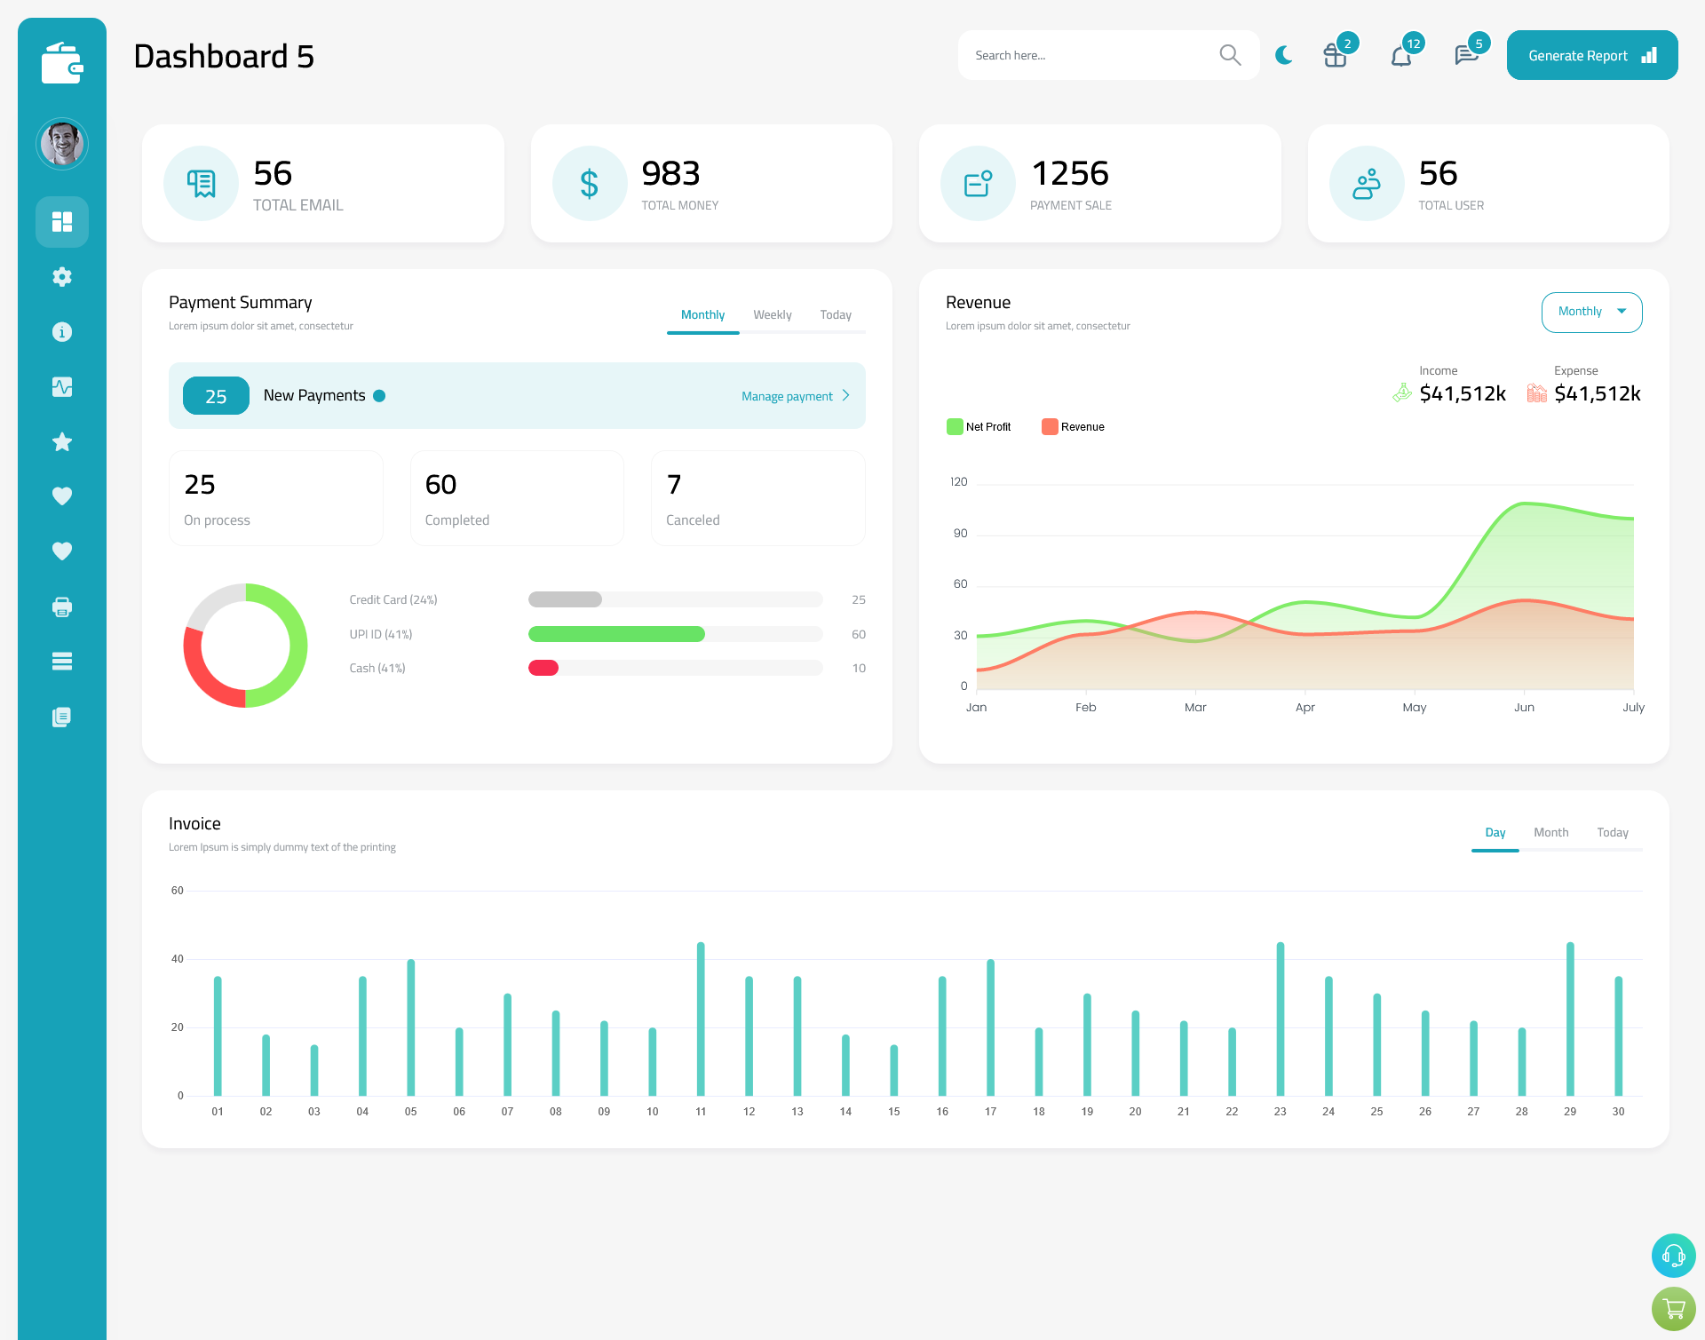Screen dimensions: 1705x1340
Task: Click the dashboard grid icon in sidebar
Action: click(59, 220)
